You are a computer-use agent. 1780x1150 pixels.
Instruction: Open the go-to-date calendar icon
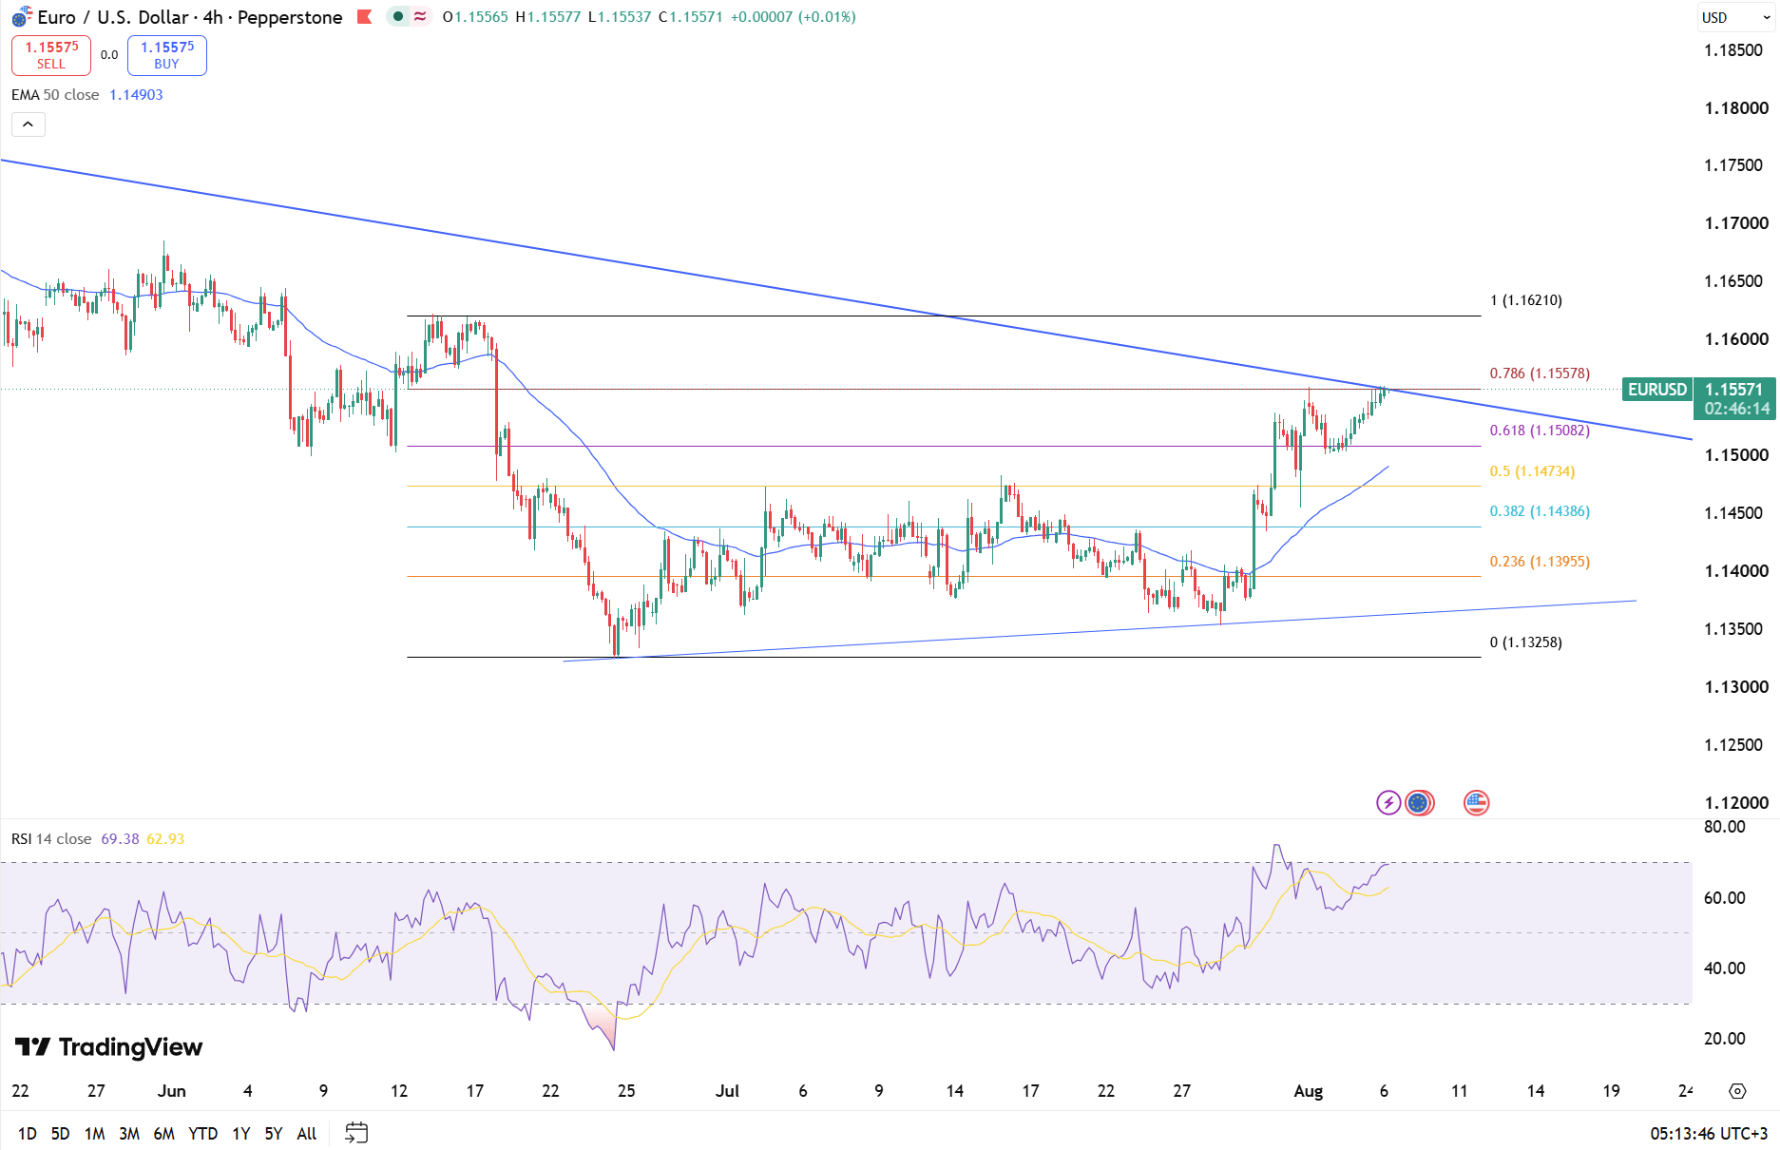point(356,1133)
